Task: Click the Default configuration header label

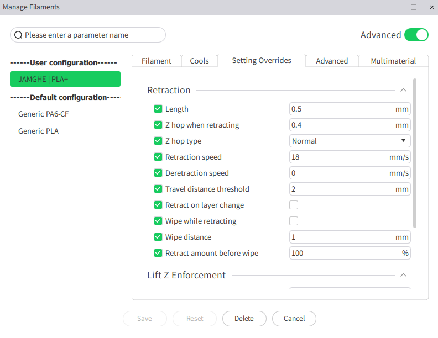Action: tap(65, 97)
